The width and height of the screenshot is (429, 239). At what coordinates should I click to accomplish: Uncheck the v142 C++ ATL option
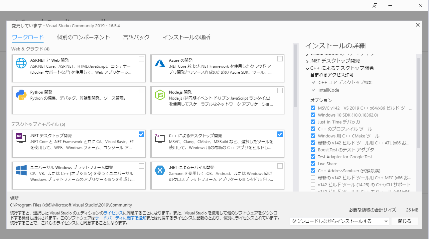tap(313, 143)
